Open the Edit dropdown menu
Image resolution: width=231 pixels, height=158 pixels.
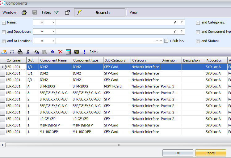tap(94, 52)
